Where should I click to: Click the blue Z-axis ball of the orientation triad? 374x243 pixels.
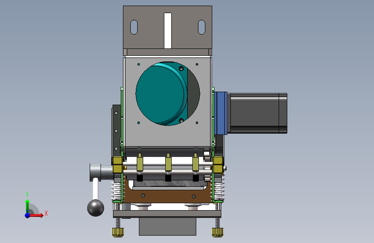tap(28, 215)
